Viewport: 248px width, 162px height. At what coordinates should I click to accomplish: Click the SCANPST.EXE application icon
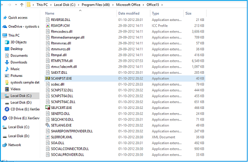(48, 78)
